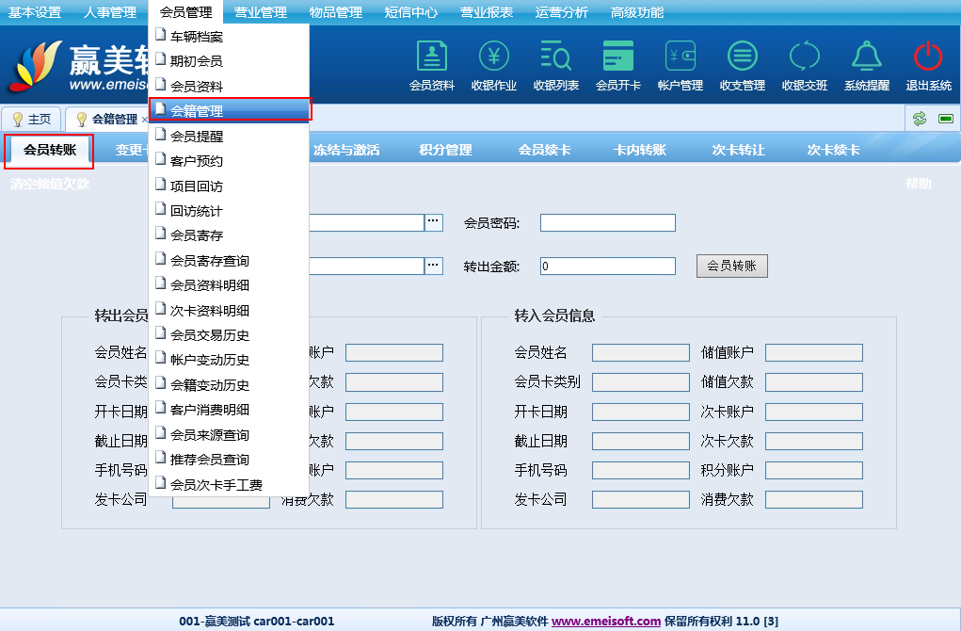The height and width of the screenshot is (631, 961).
Task: Click the 会员转账 button
Action: click(731, 267)
